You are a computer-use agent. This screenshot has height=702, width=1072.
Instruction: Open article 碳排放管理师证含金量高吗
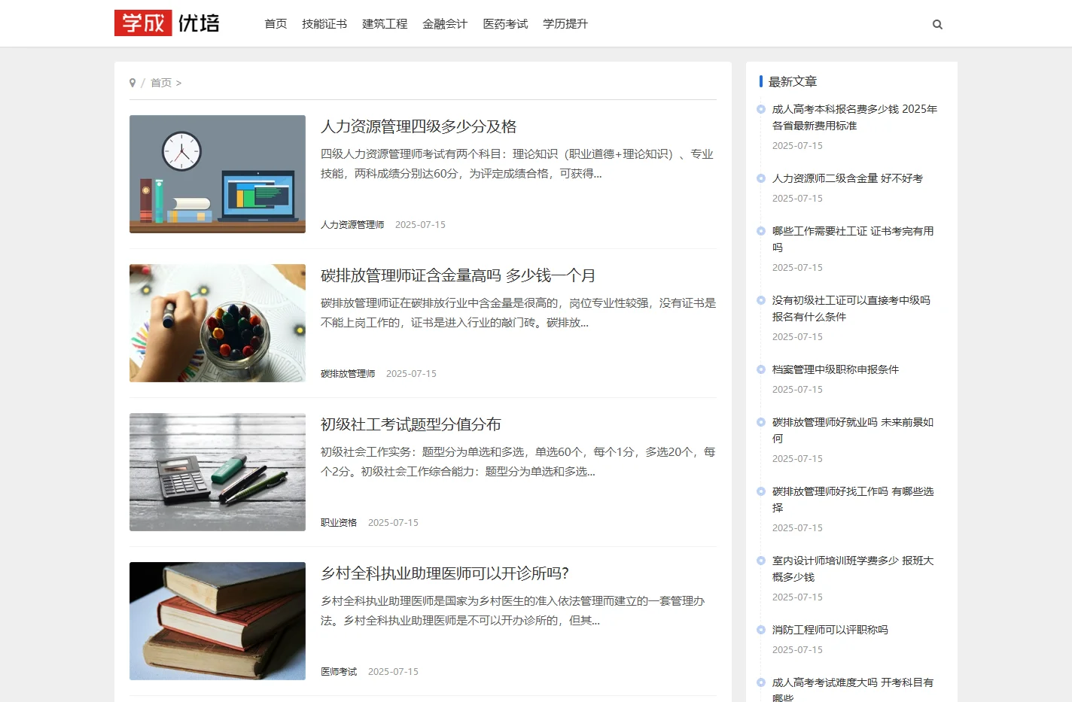click(x=458, y=275)
